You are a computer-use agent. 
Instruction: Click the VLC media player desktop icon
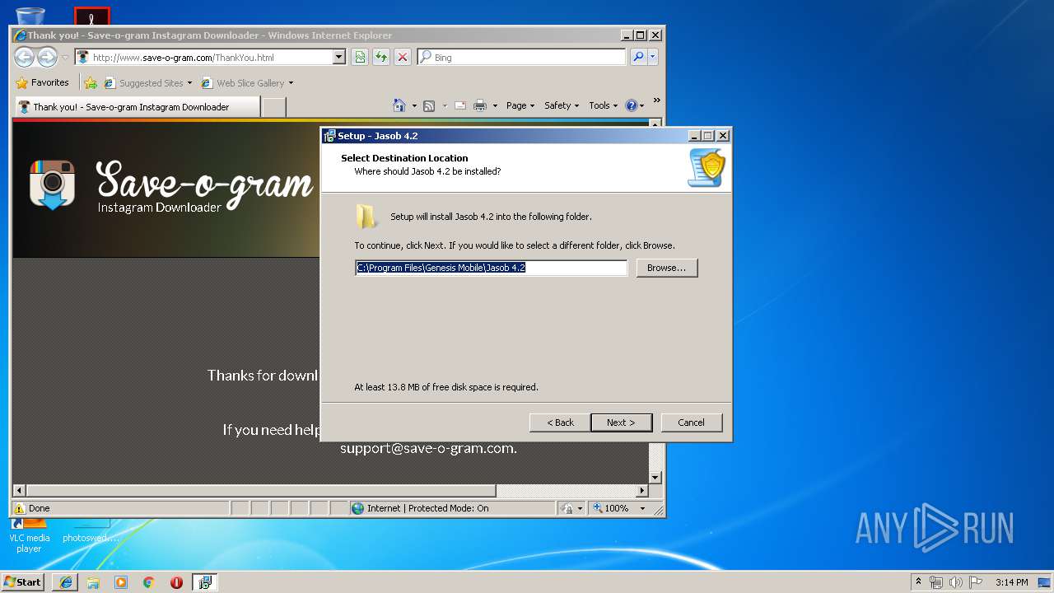pos(29,534)
